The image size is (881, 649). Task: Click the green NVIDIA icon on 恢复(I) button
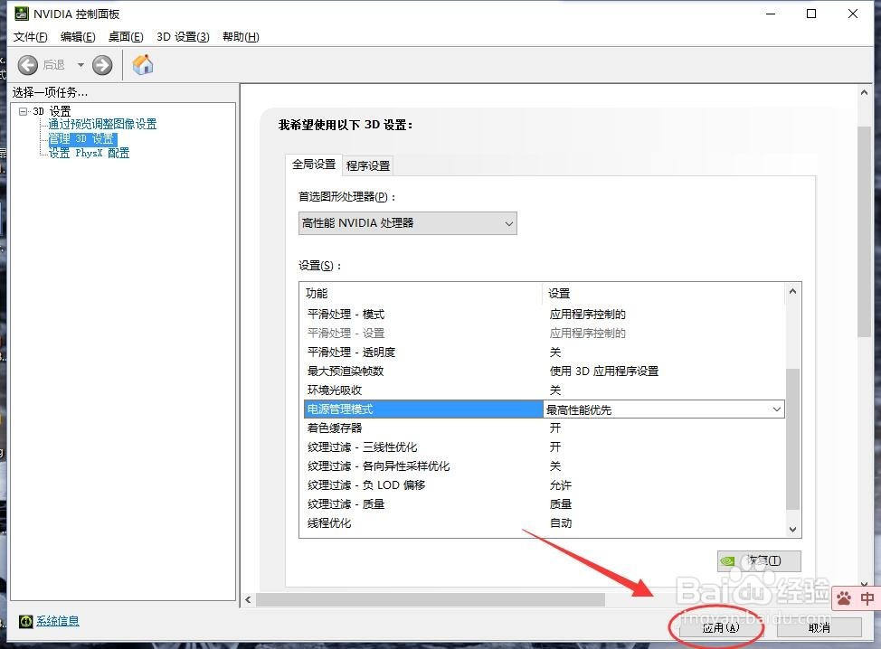point(728,560)
